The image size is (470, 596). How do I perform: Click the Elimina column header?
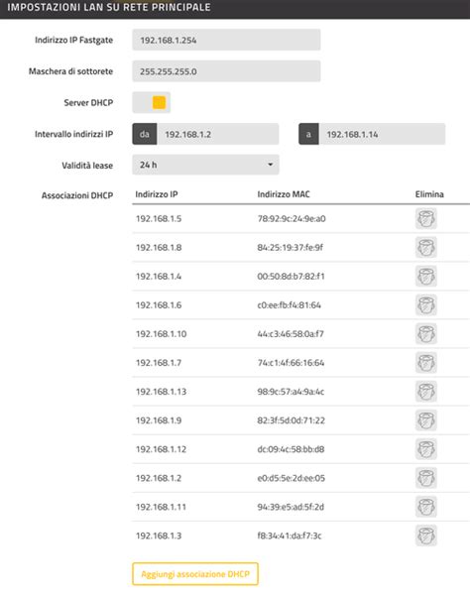tap(429, 194)
